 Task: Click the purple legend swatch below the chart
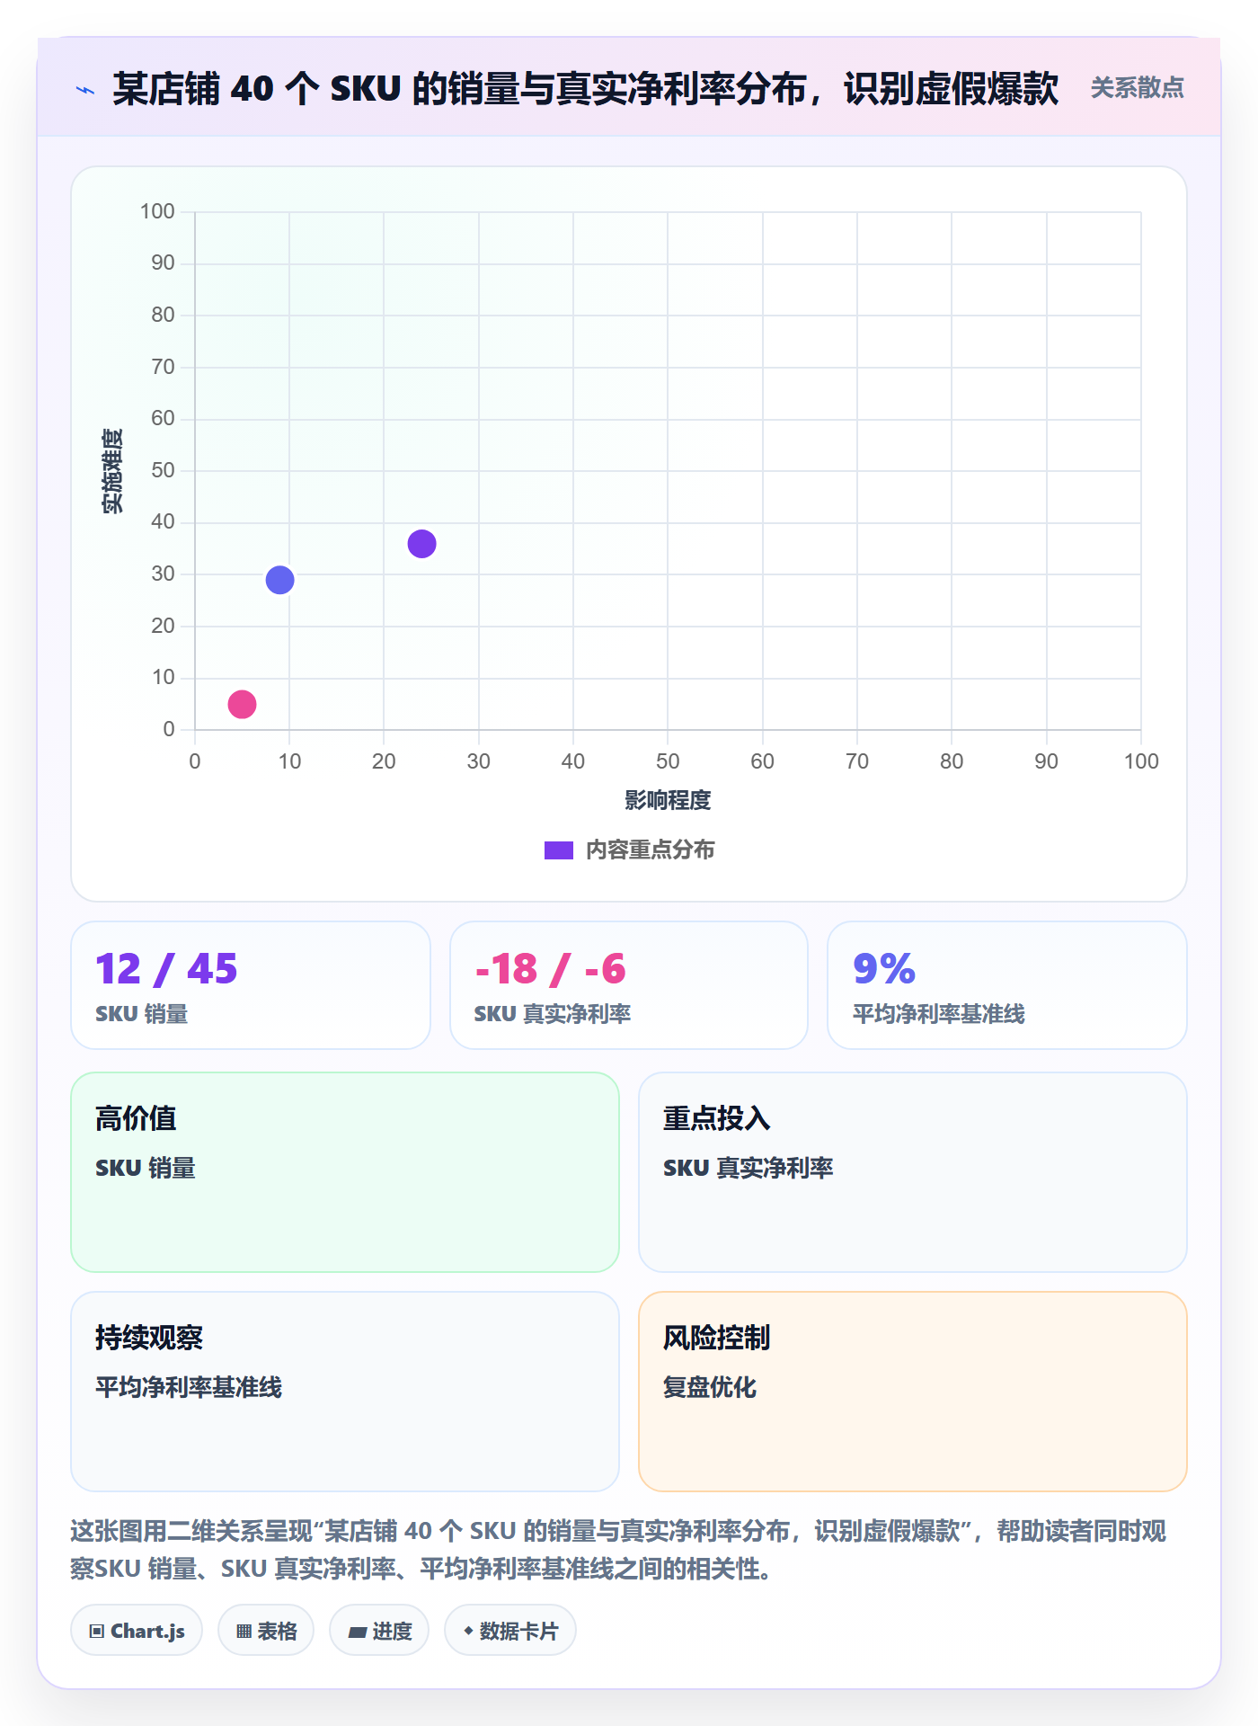[558, 850]
